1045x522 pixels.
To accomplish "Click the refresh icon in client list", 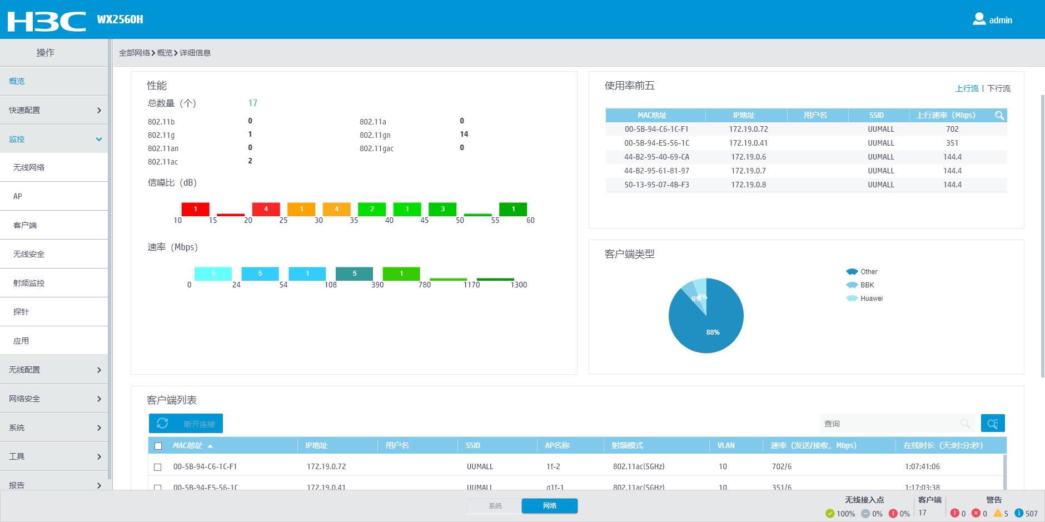I will 162,423.
